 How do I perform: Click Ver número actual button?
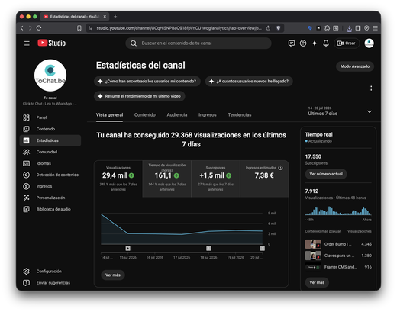pyautogui.click(x=326, y=174)
